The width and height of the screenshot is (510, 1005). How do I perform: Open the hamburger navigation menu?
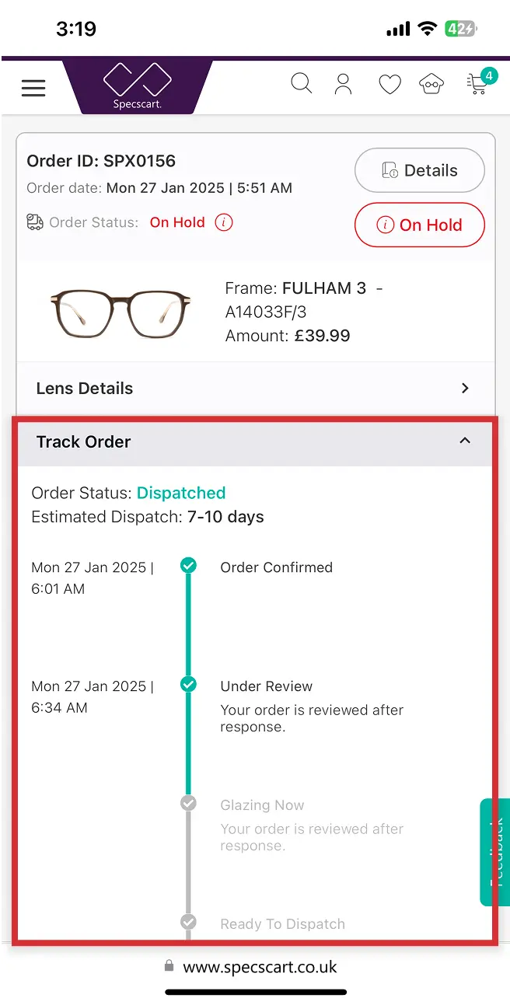pos(33,87)
